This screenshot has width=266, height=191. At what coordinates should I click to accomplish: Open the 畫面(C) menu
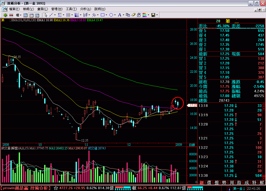43,9
